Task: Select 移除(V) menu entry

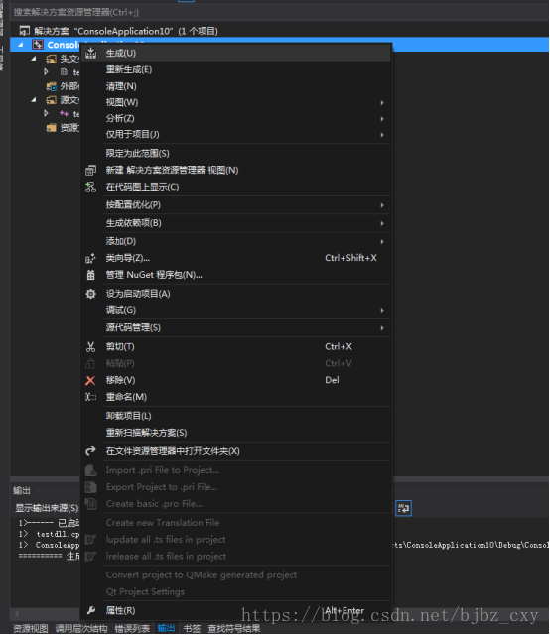Action: pyautogui.click(x=235, y=380)
